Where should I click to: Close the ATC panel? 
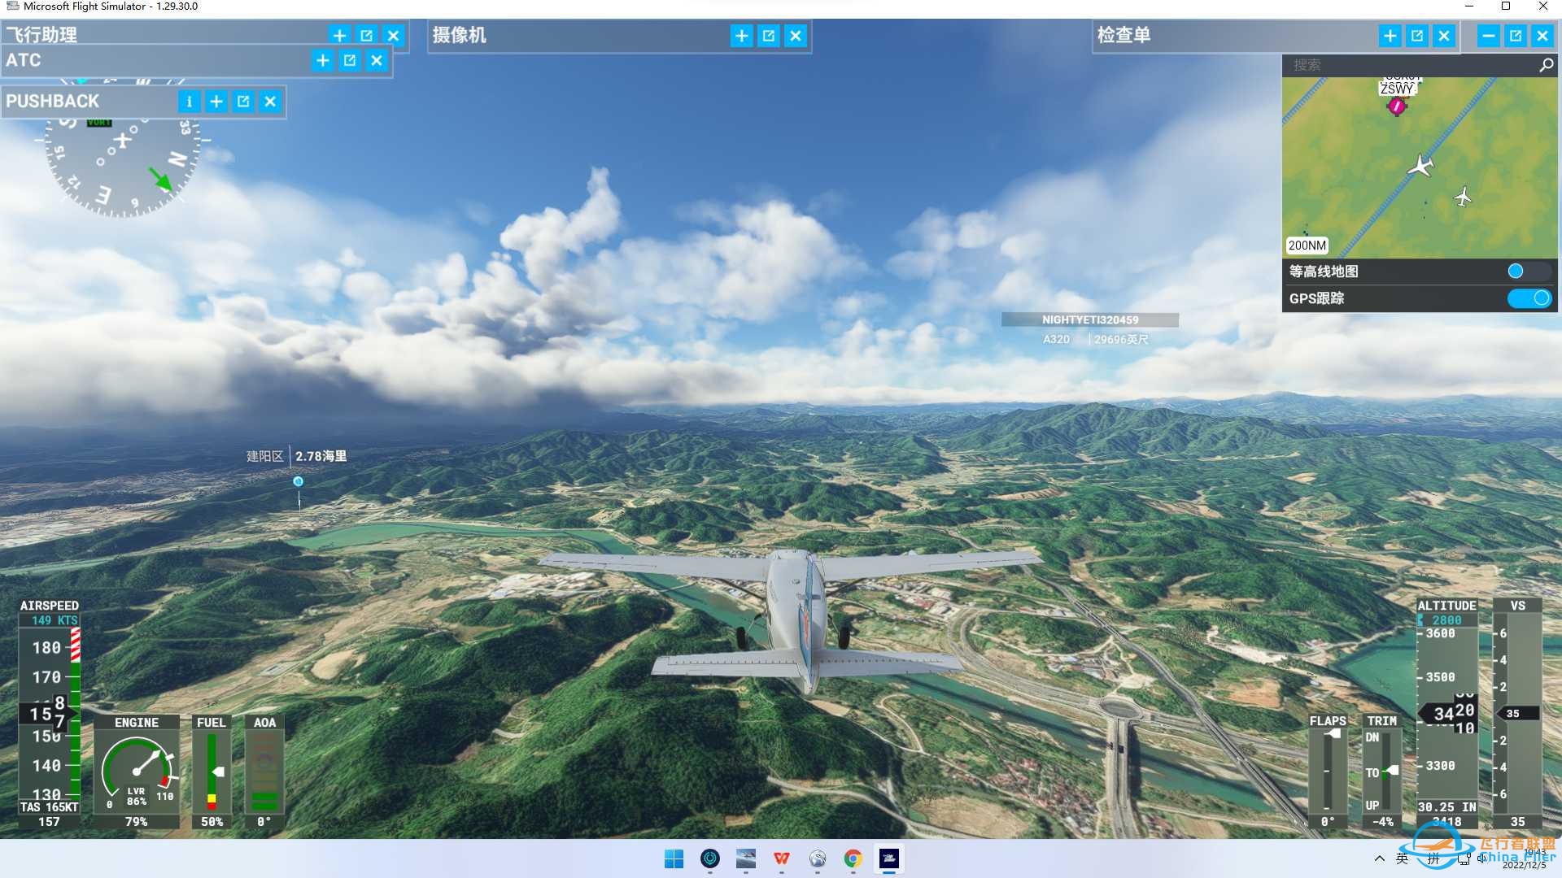(x=377, y=60)
